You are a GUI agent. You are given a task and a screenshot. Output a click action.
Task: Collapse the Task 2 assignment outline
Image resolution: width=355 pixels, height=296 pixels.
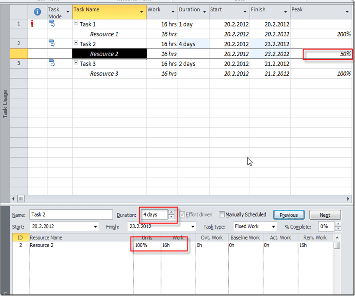point(76,43)
